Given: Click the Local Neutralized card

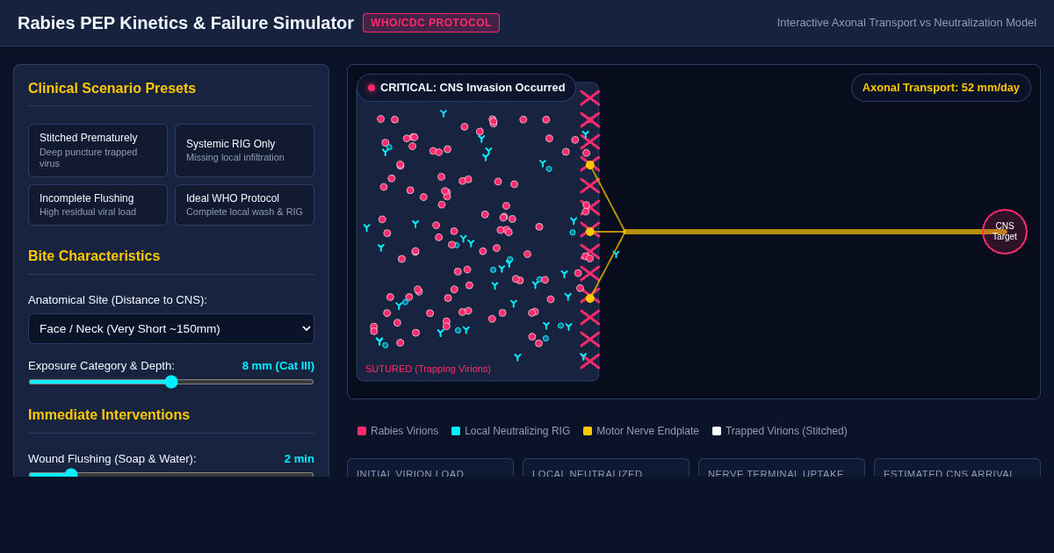Looking at the screenshot, I should point(606,468).
